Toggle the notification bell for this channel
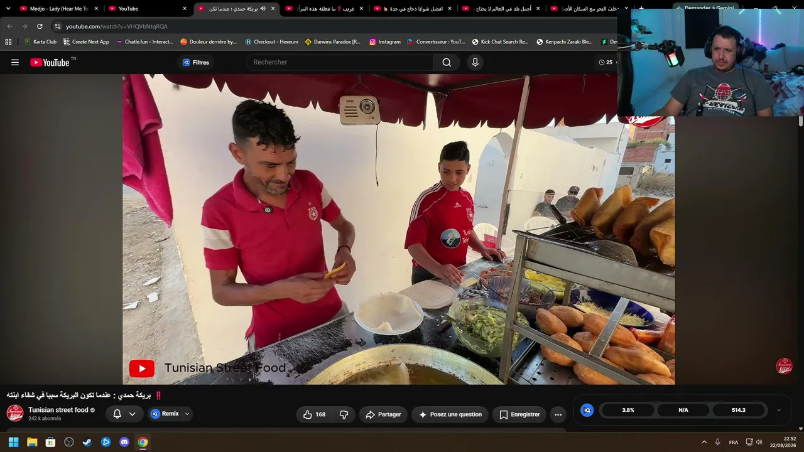 click(117, 414)
